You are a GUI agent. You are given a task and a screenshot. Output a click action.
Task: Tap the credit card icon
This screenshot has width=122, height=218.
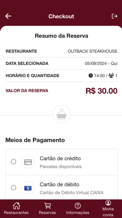[x=28, y=162]
